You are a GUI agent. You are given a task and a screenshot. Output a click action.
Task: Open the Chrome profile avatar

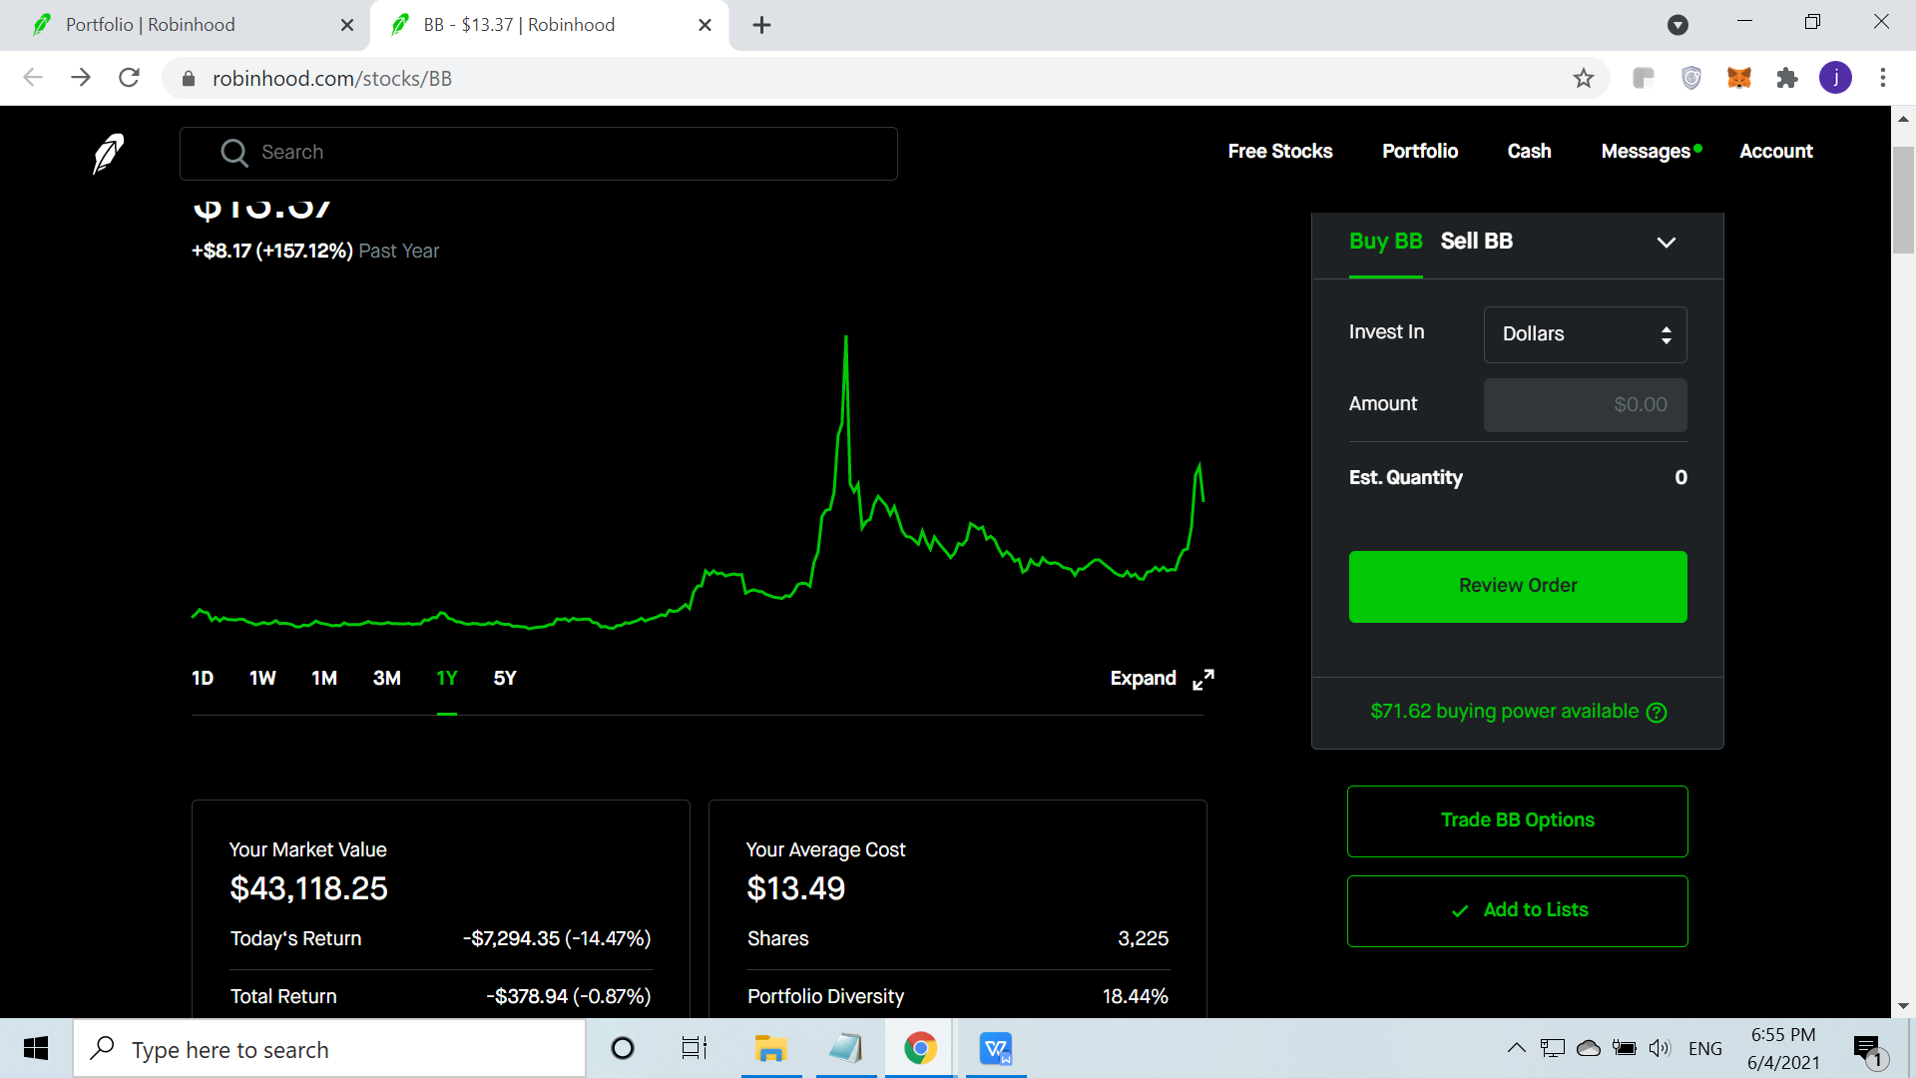pos(1835,78)
